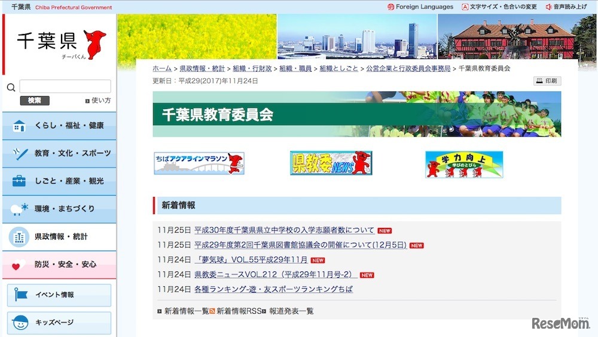The width and height of the screenshot is (598, 337).
Task: Open the 学力向上 banner
Action: pos(464,164)
